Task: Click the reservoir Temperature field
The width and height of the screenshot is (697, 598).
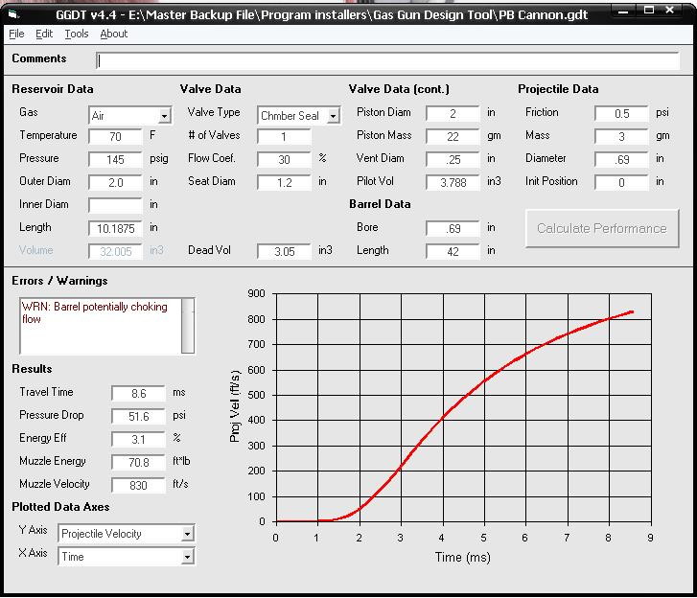Action: point(115,136)
